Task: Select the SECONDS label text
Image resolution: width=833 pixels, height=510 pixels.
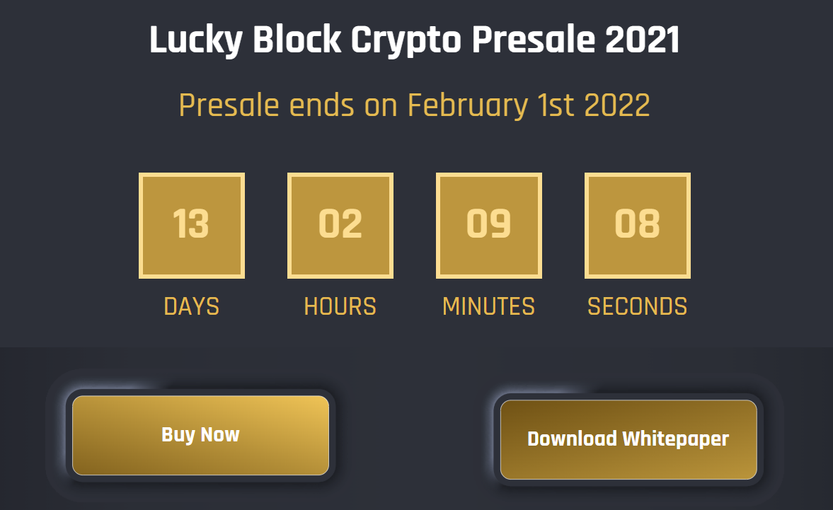Action: [638, 306]
